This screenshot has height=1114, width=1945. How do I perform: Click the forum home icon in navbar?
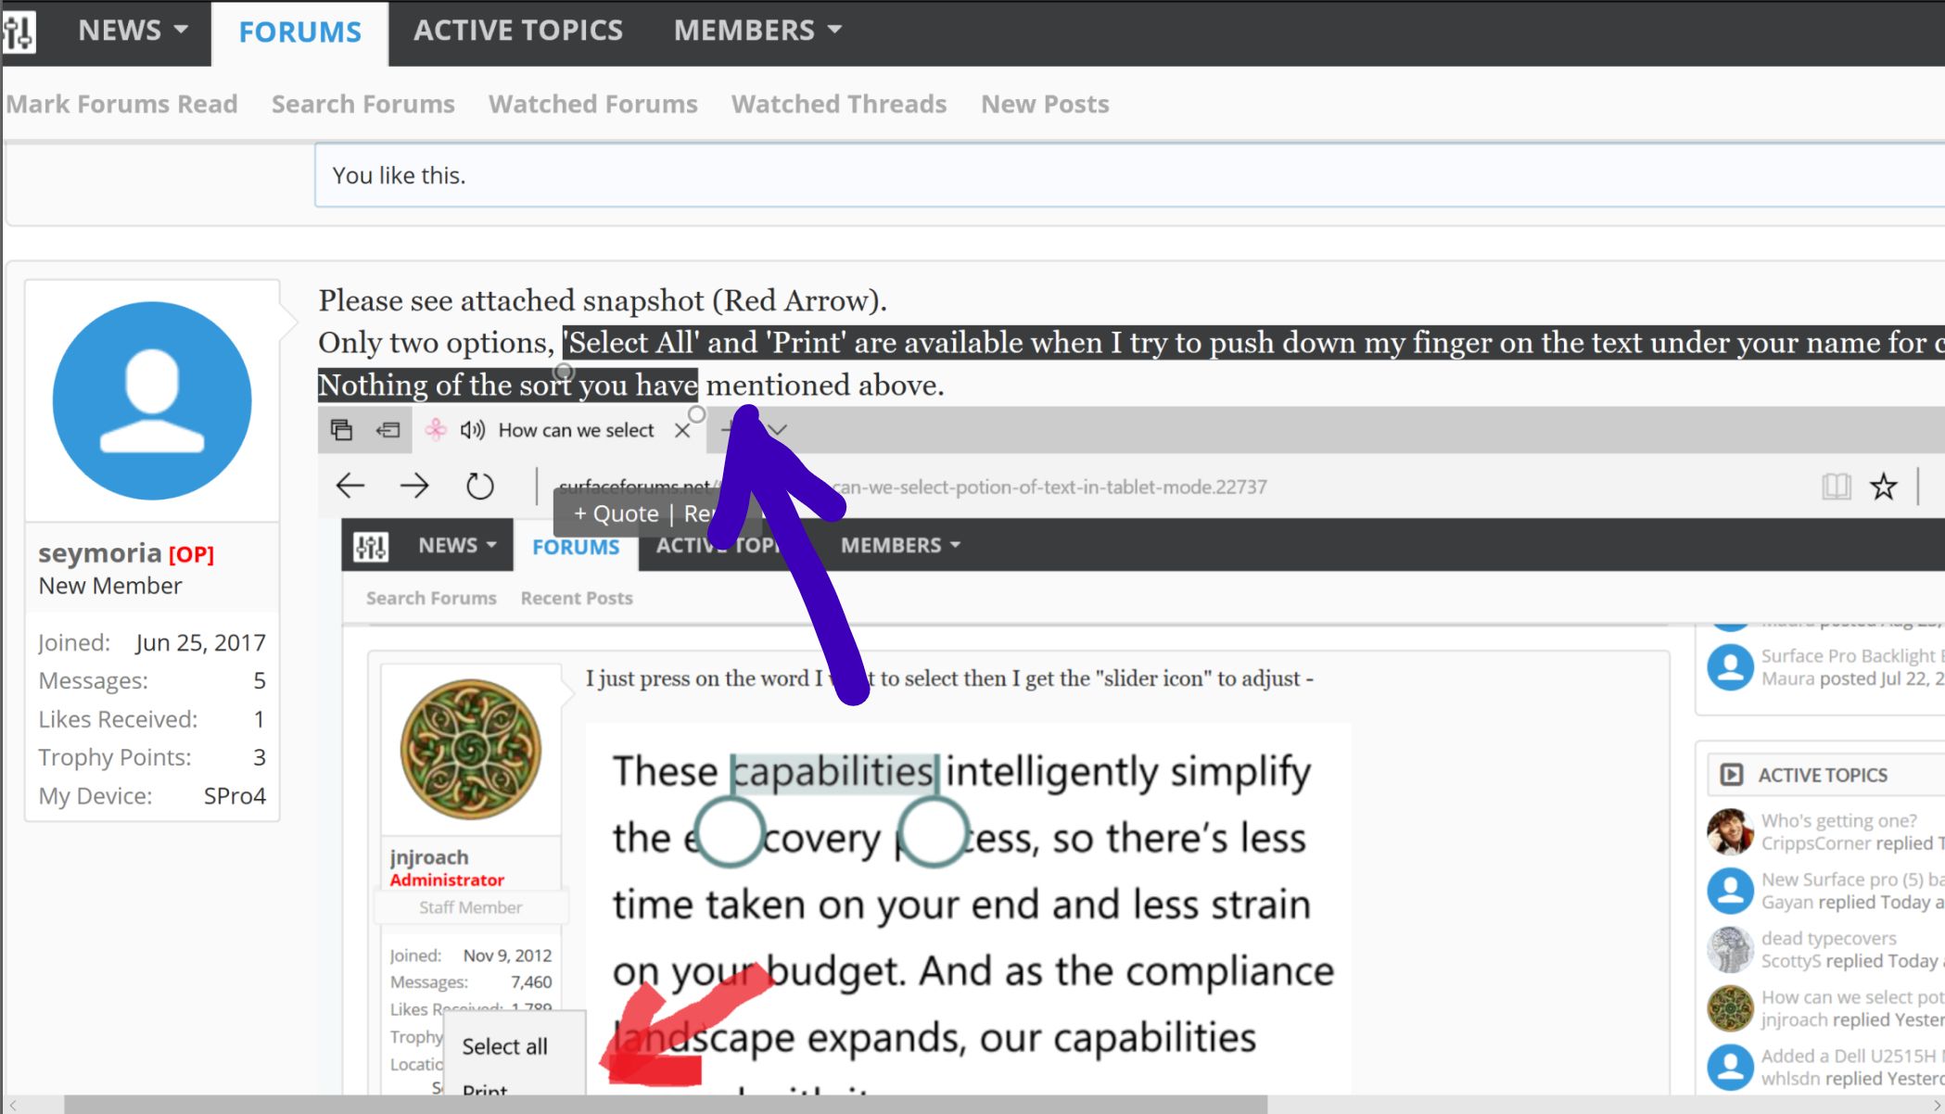(19, 30)
